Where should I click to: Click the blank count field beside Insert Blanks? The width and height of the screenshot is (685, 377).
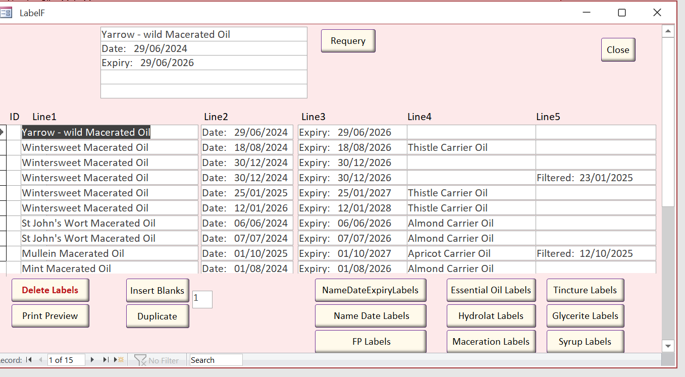pyautogui.click(x=202, y=299)
